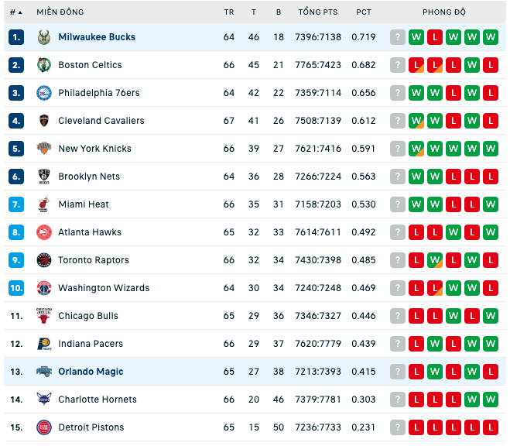Click the New York Knicks logo
This screenshot has width=510, height=446.
(44, 149)
